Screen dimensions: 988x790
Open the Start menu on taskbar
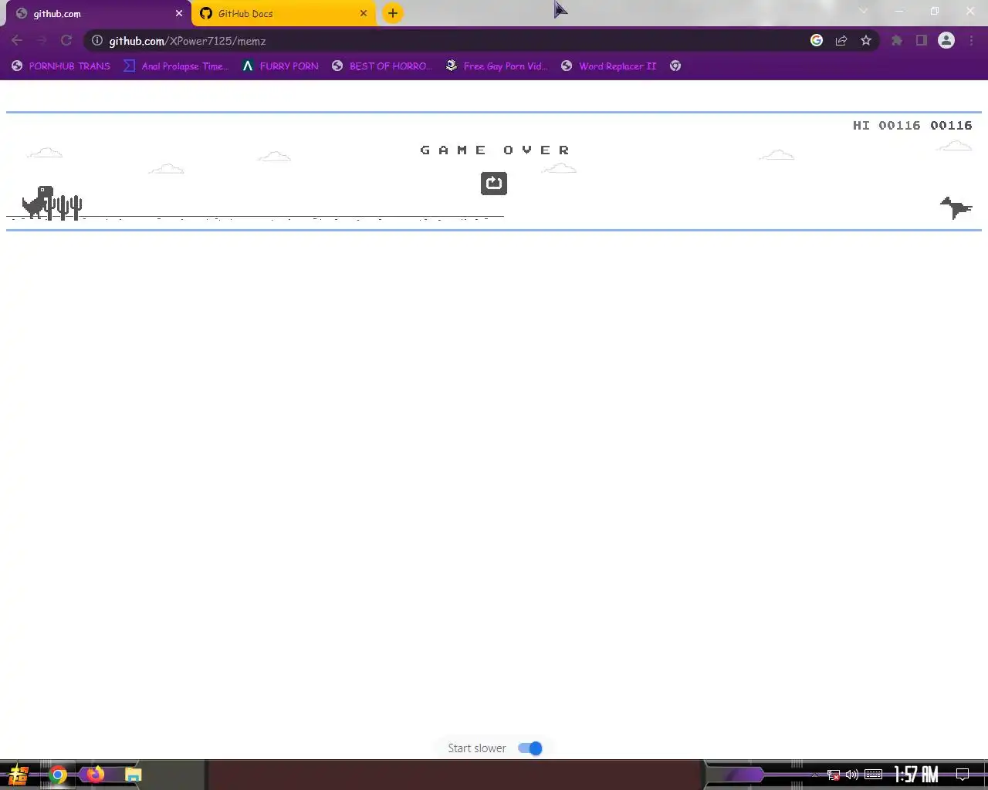[18, 775]
